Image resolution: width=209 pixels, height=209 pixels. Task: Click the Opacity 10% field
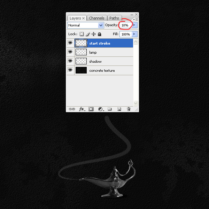tap(126, 25)
